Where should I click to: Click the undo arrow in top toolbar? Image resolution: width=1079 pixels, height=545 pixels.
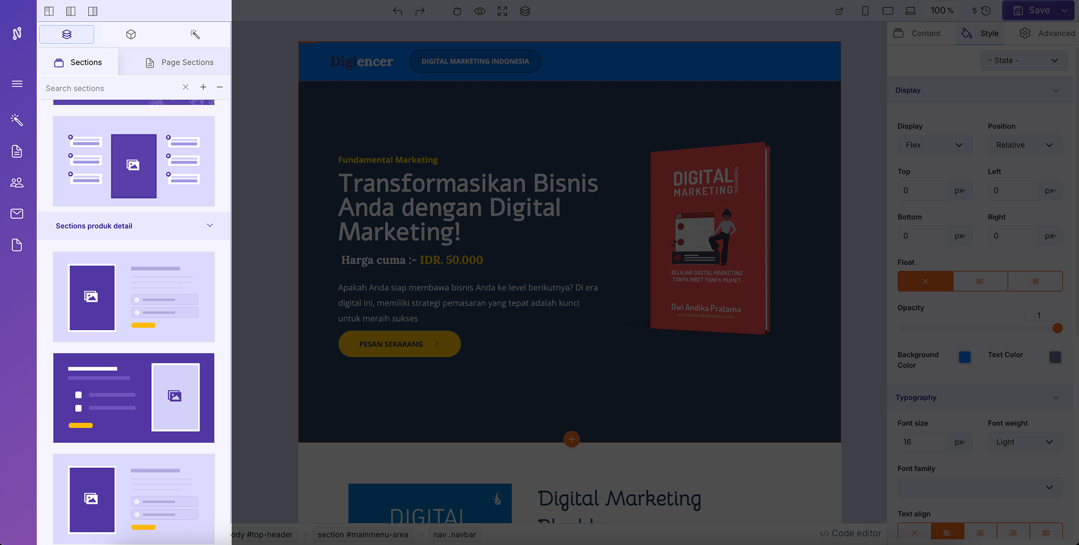[398, 11]
